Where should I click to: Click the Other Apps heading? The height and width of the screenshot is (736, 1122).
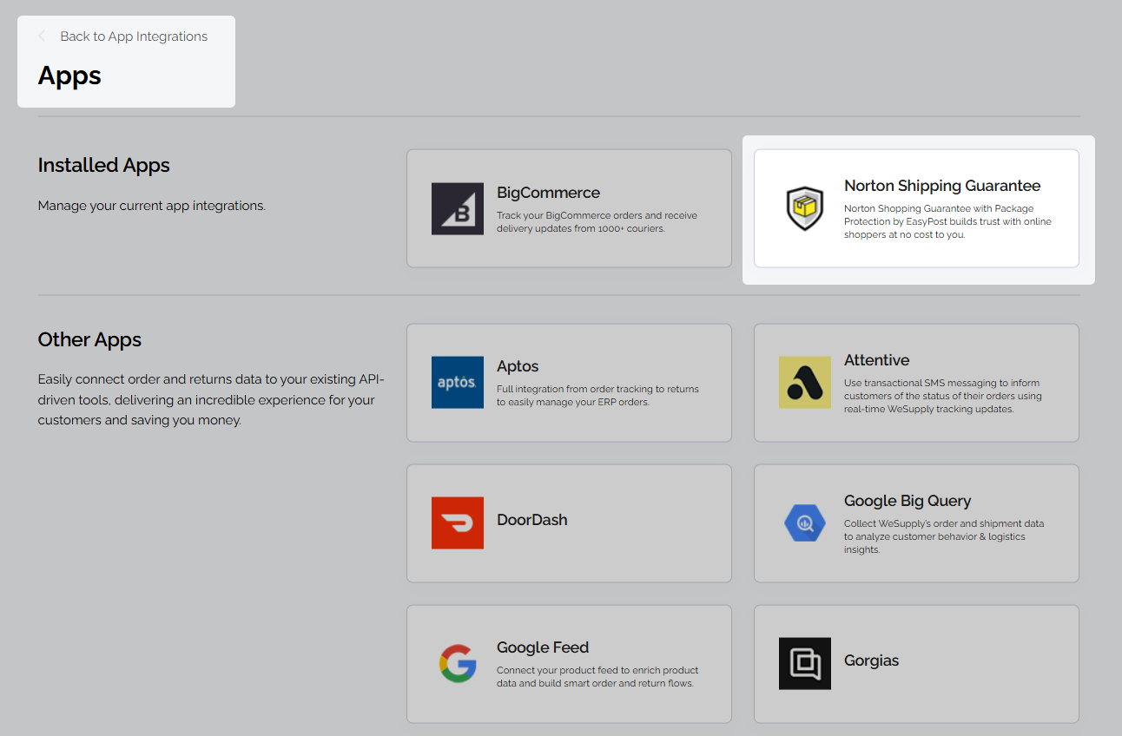click(x=89, y=339)
